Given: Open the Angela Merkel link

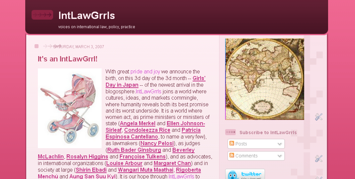Looking at the screenshot, I should click(137, 124).
